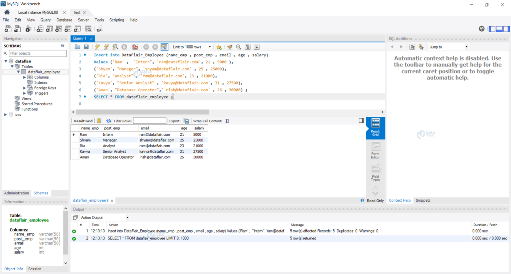511x274 pixels.
Task: Toggle word wrap in SQL editor
Action: [256, 47]
